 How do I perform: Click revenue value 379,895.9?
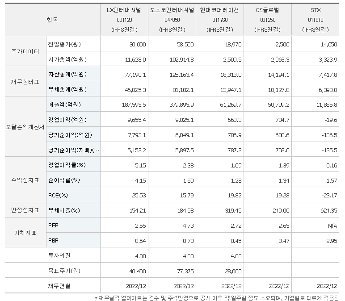pos(182,105)
